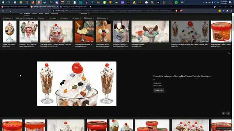Reload the current page
Image resolution: width=234 pixels, height=131 pixels.
tap(11, 11)
